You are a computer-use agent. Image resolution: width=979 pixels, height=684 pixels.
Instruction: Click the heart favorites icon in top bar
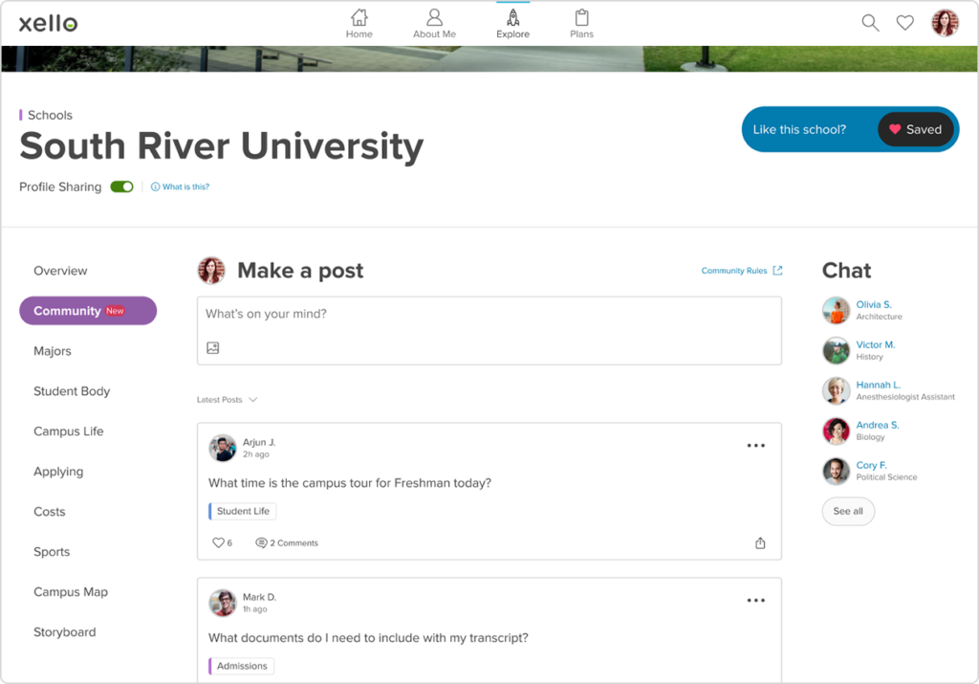904,22
